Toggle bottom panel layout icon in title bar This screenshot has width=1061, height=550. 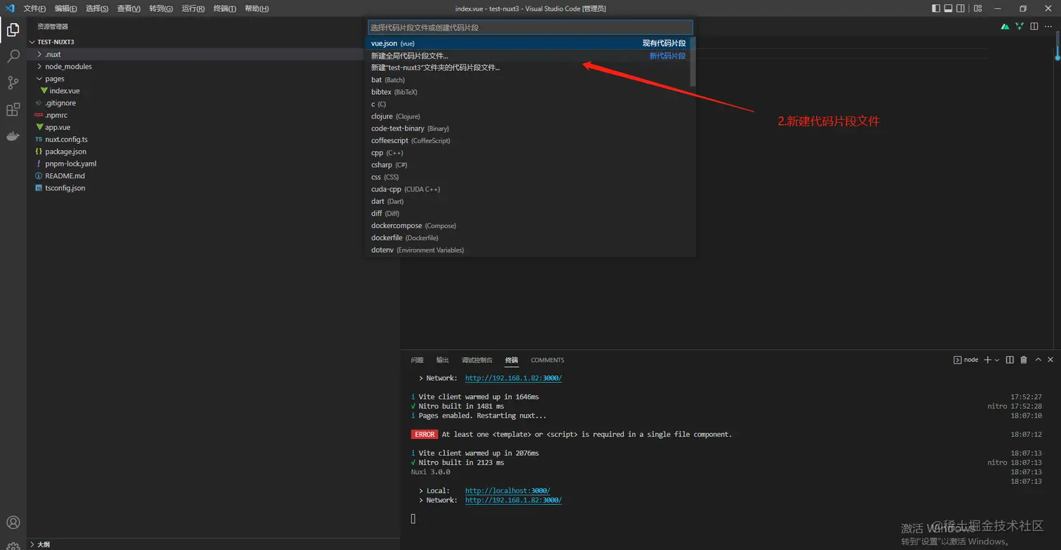coord(948,8)
